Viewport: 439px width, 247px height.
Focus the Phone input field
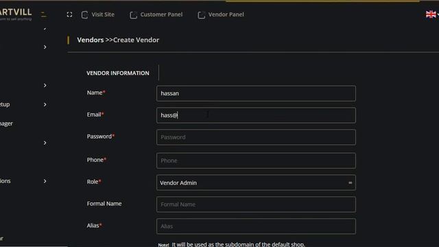click(256, 161)
